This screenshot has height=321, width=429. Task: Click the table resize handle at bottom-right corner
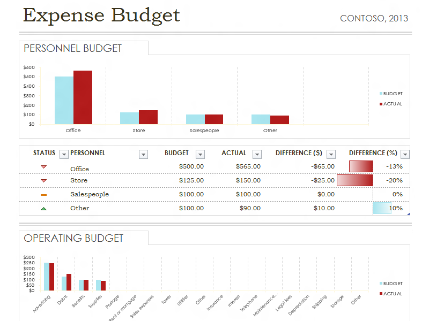pos(409,214)
